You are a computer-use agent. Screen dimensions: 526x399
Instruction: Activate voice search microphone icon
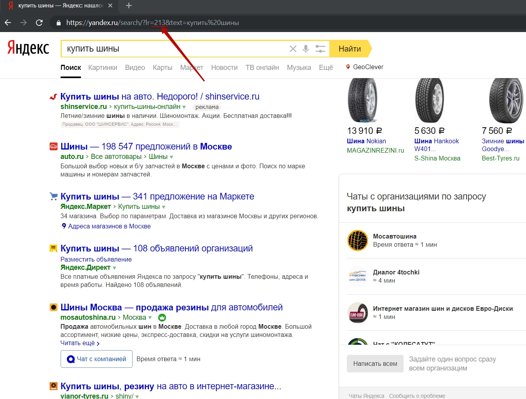[x=306, y=49]
